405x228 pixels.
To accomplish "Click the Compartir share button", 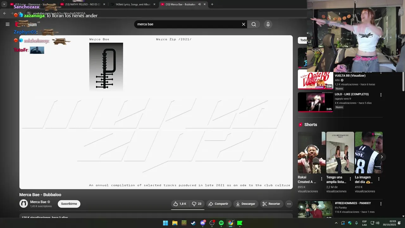I will click(218, 204).
